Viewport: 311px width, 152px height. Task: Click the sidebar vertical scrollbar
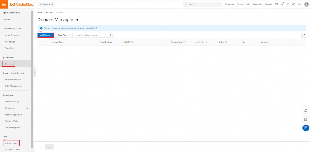(x=32, y=79)
